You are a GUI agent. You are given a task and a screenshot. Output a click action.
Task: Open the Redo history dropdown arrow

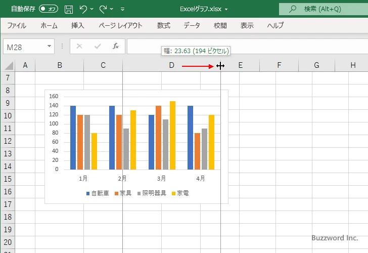112,9
